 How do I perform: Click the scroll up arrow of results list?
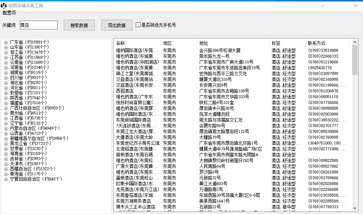click(x=355, y=42)
